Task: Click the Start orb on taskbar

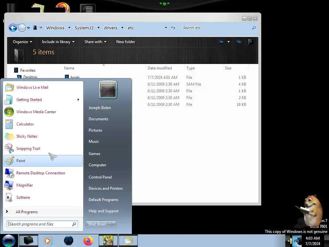Action: click(x=9, y=241)
